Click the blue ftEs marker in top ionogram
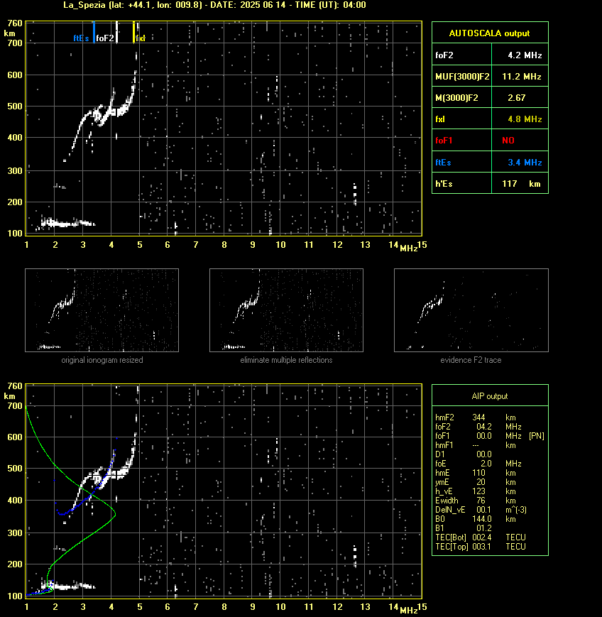The height and width of the screenshot is (617, 602). pos(94,32)
